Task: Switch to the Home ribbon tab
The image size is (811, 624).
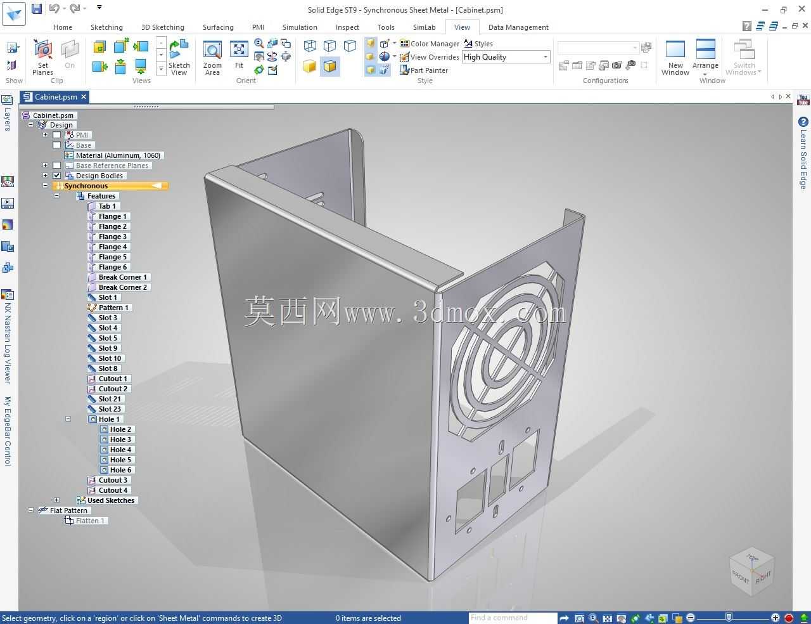Action: pos(63,27)
